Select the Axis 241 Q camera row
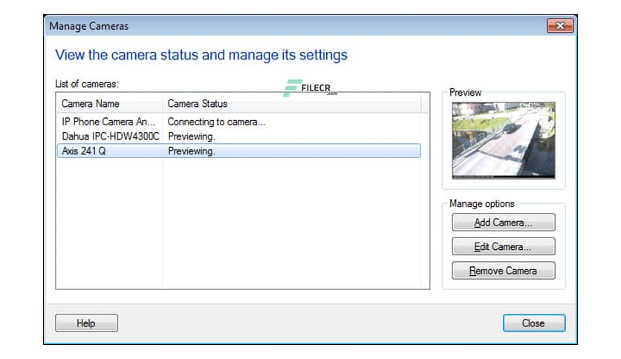Screen dimensions: 621x359 tap(238, 151)
